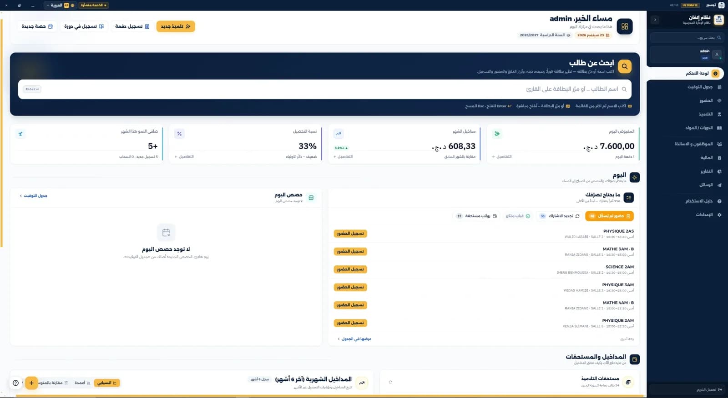Image resolution: width=728 pixels, height=398 pixels.
Task: Select the تجديد الاشتراك filter tab
Action: pyautogui.click(x=559, y=216)
